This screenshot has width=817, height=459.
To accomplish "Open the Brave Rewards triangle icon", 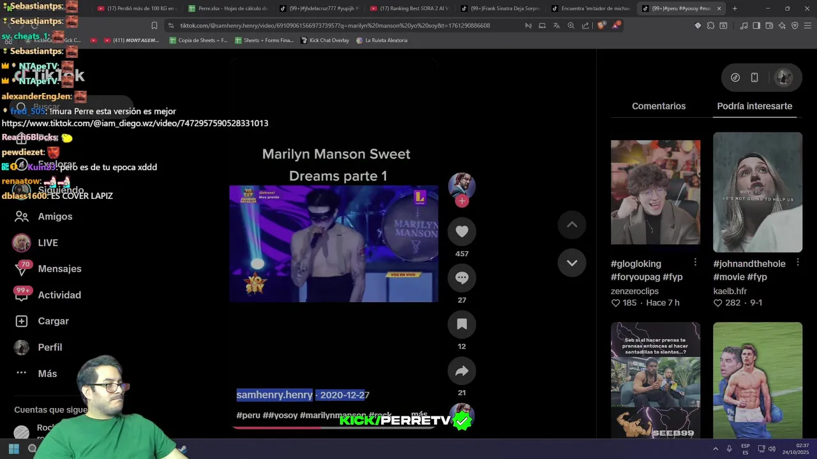I will 617,25.
